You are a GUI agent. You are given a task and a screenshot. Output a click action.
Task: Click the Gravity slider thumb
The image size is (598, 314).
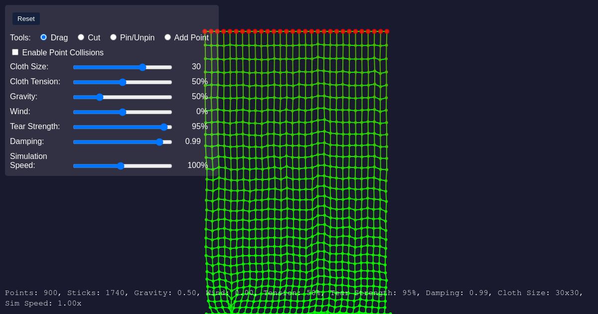100,97
